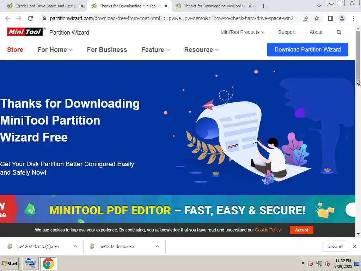Show hidden system tray icons
The width and height of the screenshot is (361, 271).
pyautogui.click(x=303, y=263)
